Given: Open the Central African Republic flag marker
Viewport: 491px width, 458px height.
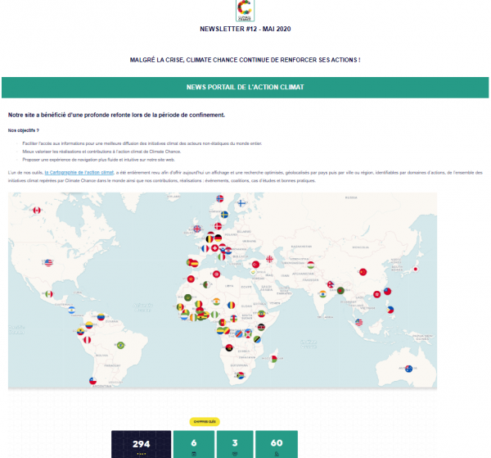Looking at the screenshot, I should click(233, 319).
